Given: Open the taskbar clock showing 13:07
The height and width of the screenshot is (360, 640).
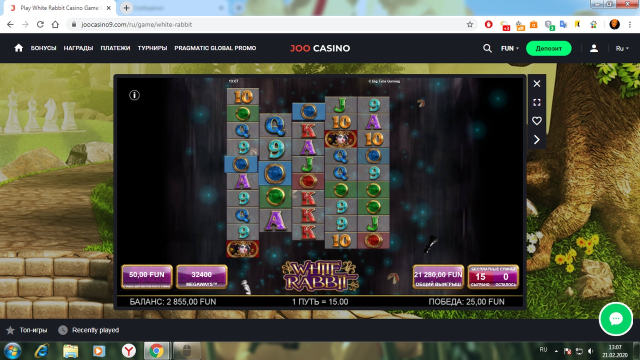Looking at the screenshot, I should tap(615, 351).
